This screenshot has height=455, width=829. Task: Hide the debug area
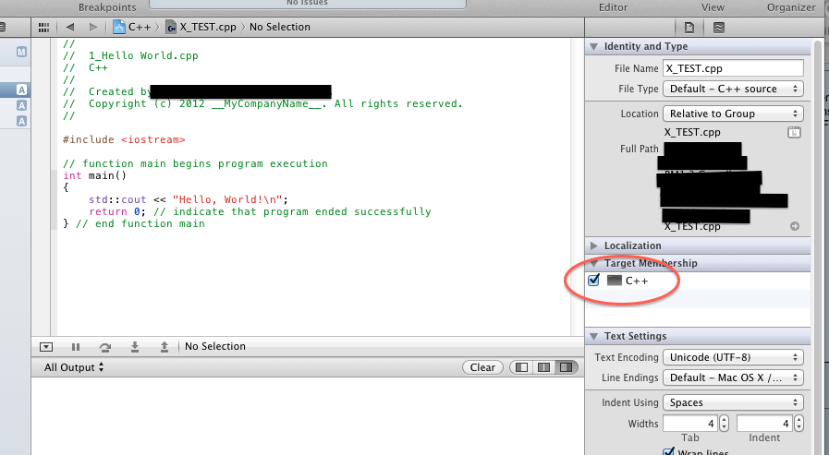point(46,347)
